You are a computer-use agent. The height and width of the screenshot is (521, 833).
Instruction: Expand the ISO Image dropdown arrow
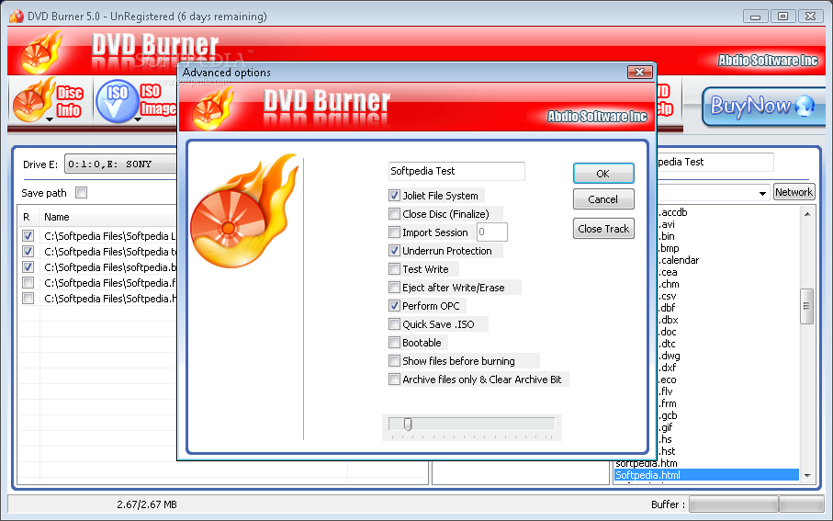click(138, 119)
